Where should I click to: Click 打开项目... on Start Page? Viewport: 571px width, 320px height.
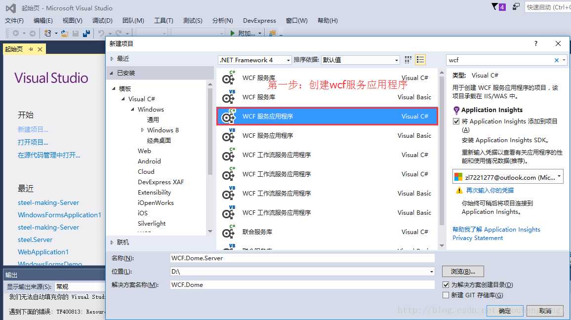tap(33, 142)
